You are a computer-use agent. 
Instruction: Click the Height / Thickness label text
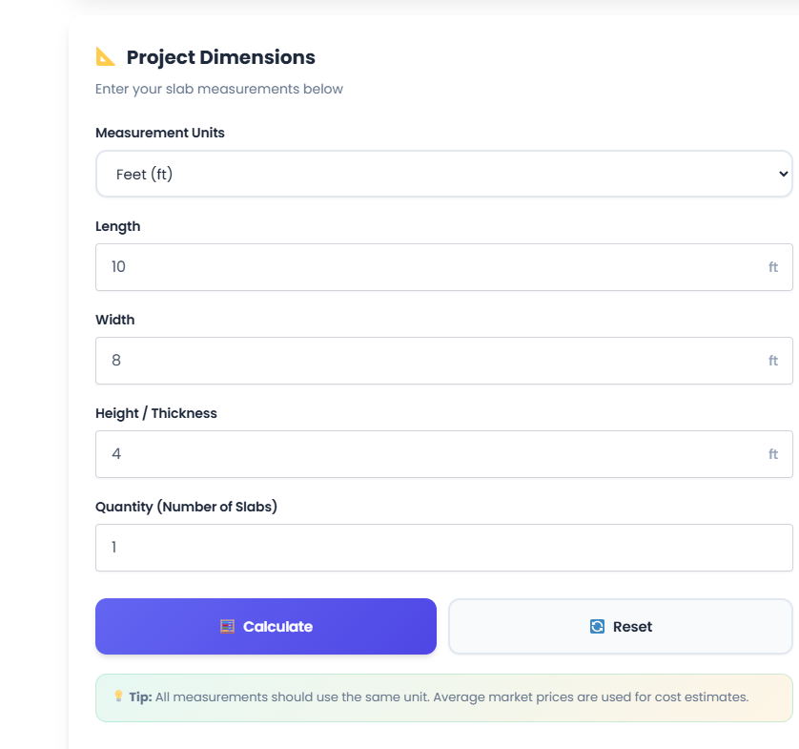tap(156, 413)
